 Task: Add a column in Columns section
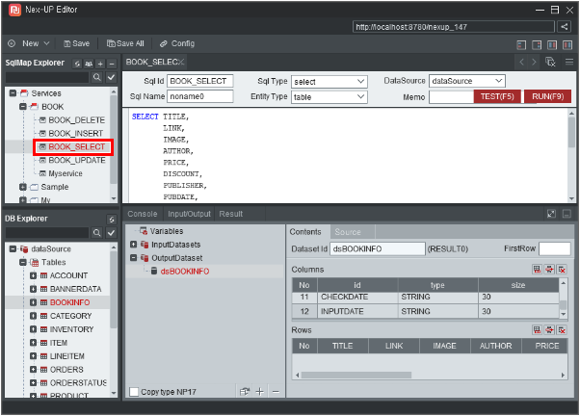[537, 270]
